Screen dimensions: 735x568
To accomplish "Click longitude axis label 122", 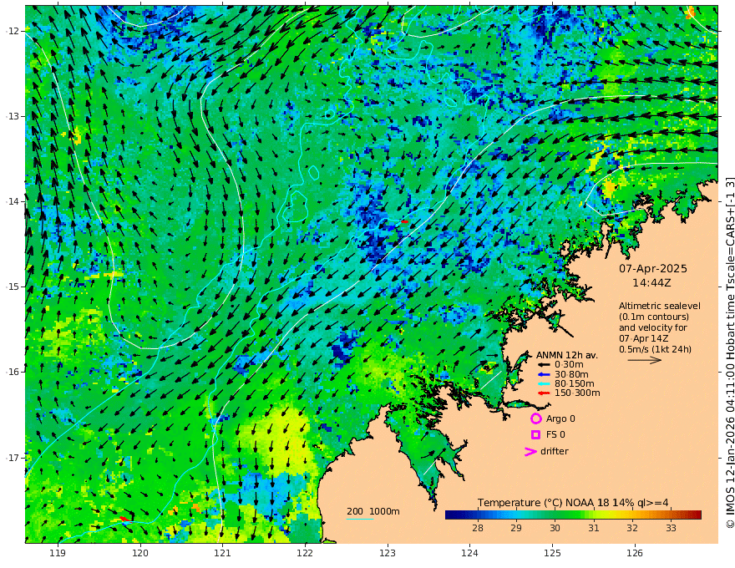I will click(x=305, y=554).
